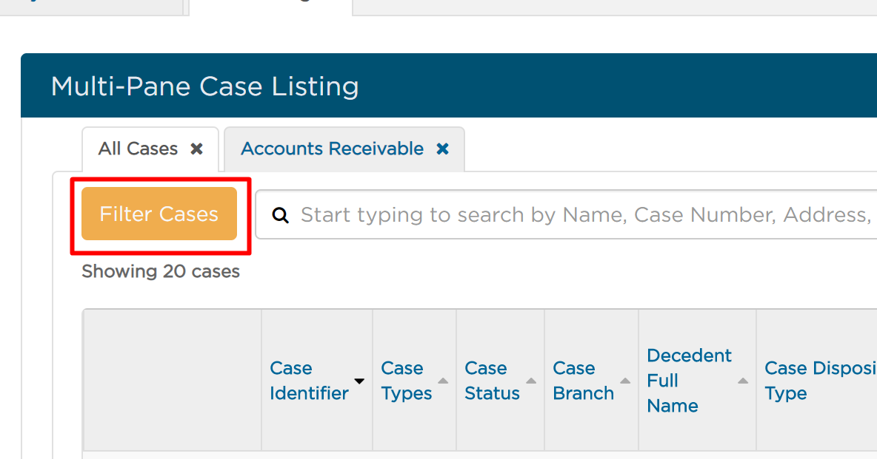Click the Filter Cases button
Viewport: 877px width, 459px height.
coord(159,214)
